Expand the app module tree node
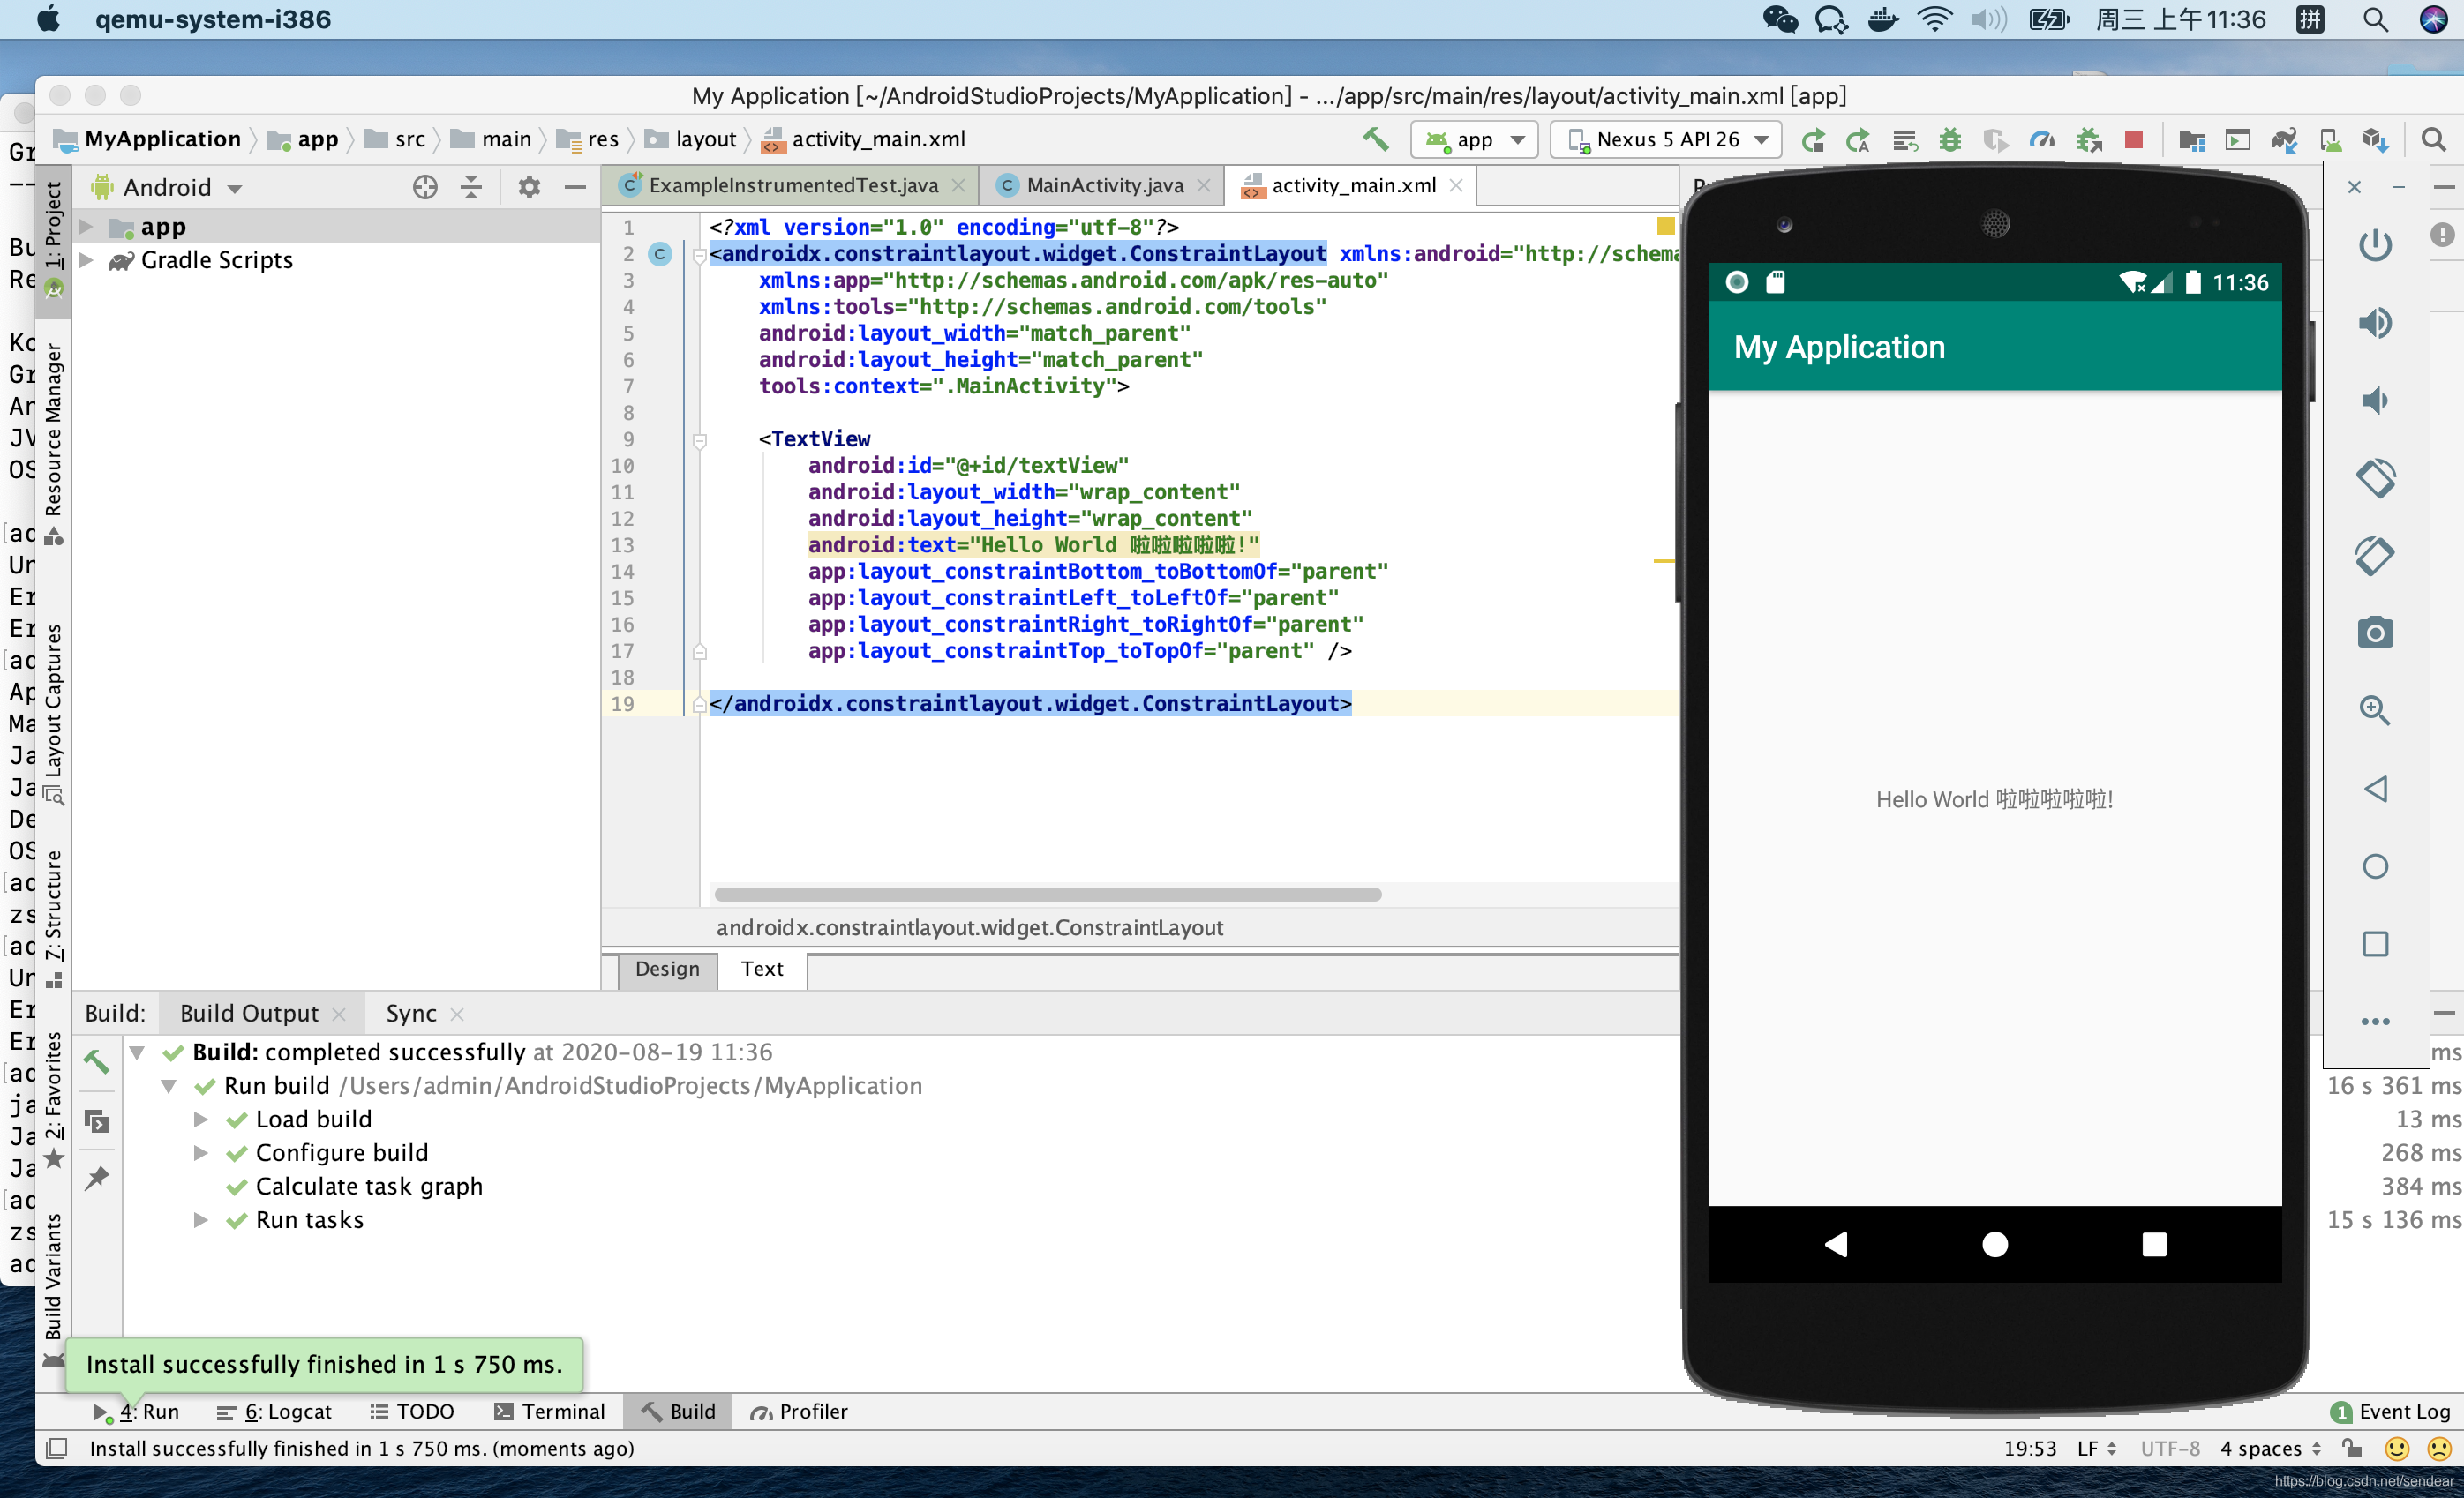2464x1498 pixels. 87,227
